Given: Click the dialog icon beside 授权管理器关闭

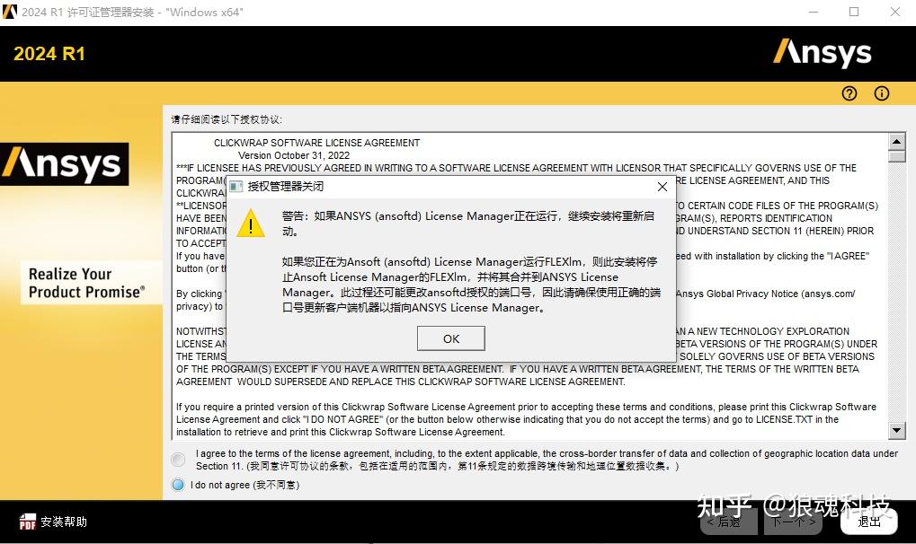Looking at the screenshot, I should pos(236,187).
